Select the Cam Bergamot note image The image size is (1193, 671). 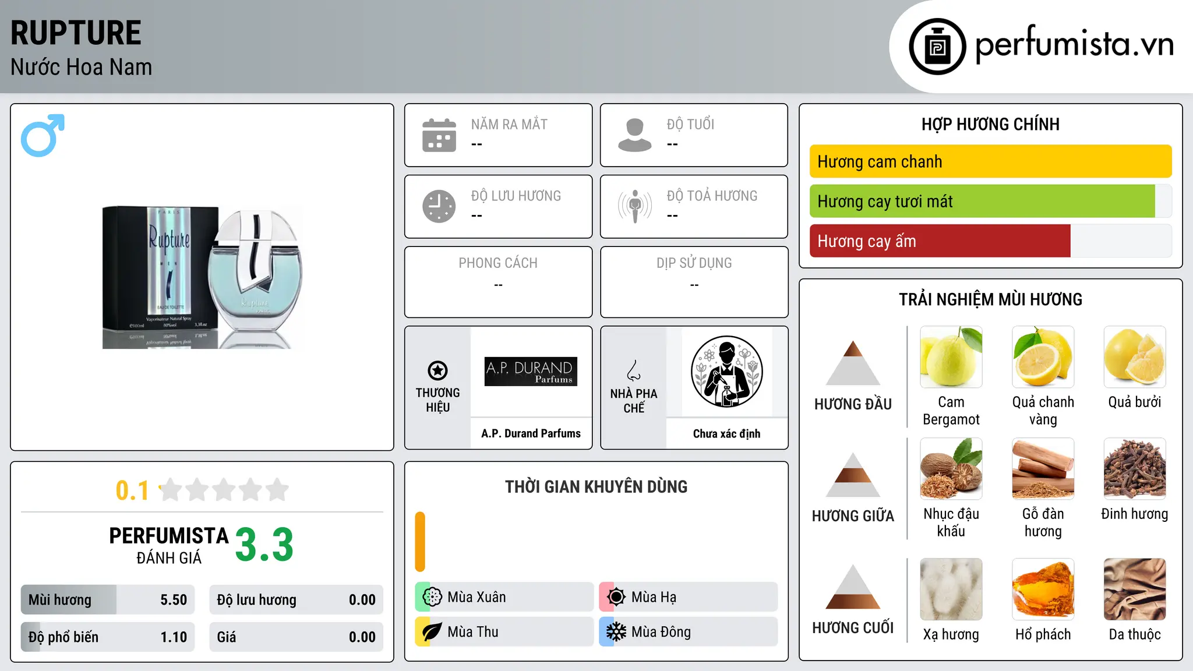coord(951,357)
